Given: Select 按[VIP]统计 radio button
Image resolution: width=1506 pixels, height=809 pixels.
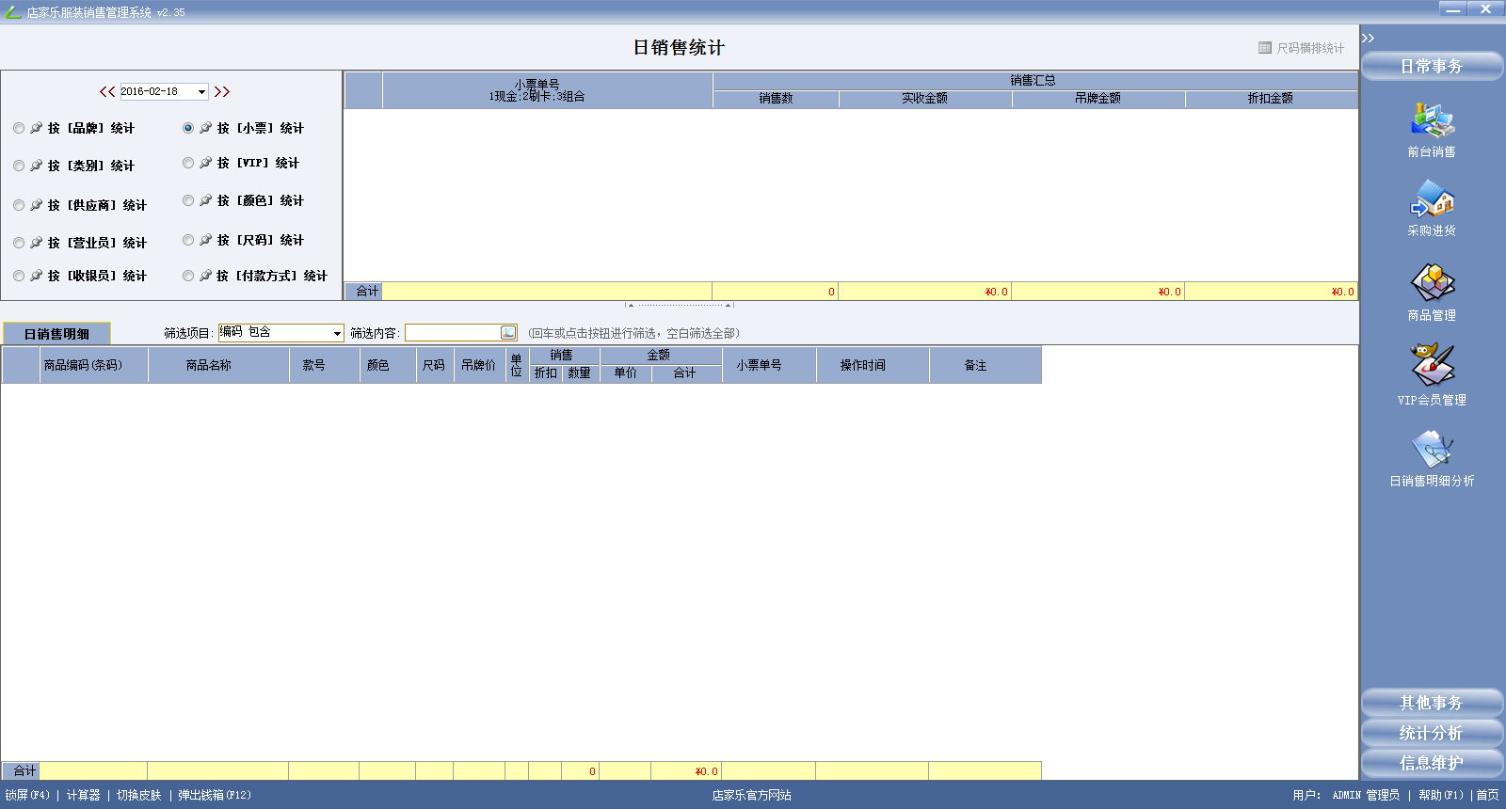Looking at the screenshot, I should (x=188, y=163).
